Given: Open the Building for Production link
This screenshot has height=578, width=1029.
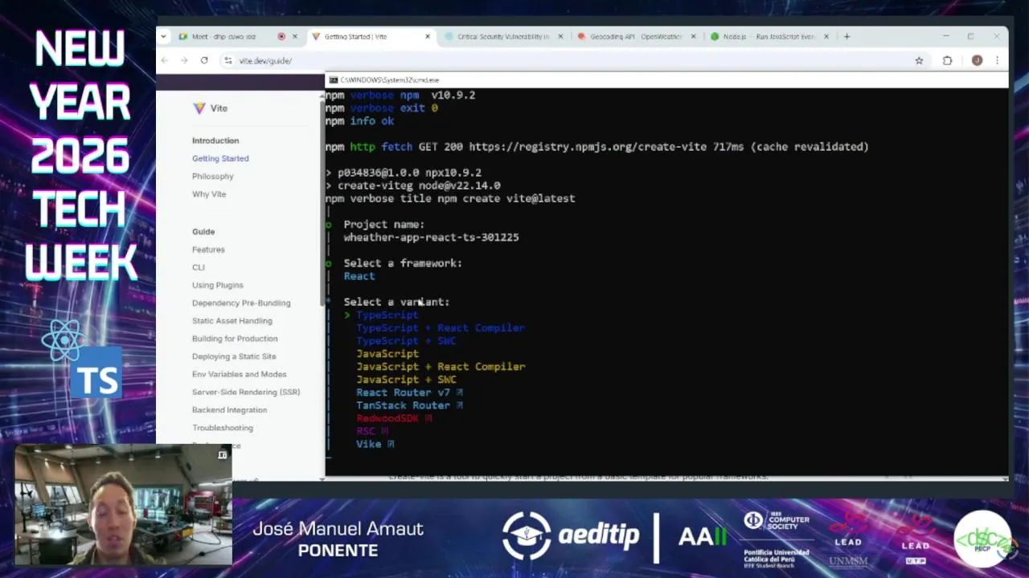Looking at the screenshot, I should click(235, 338).
